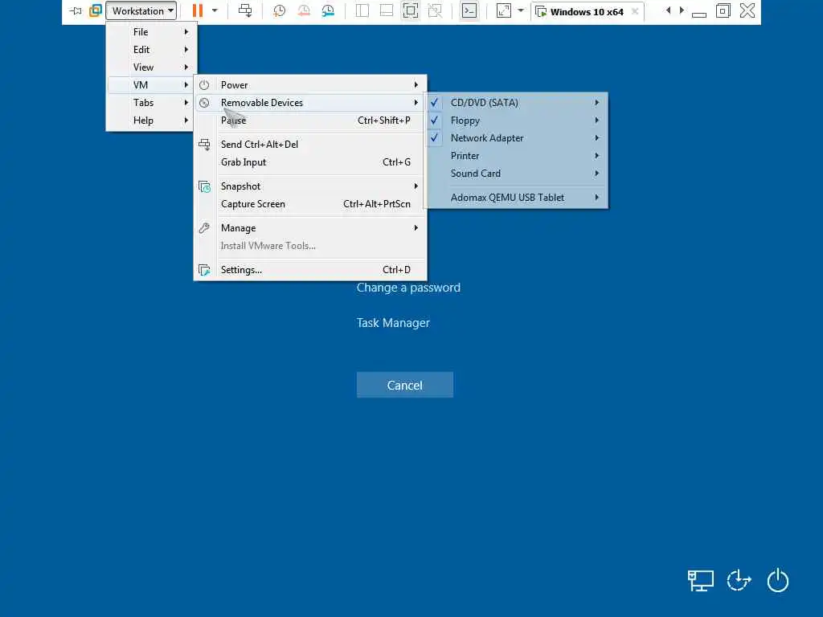Click the VMware Workstation logo icon
The width and height of the screenshot is (823, 617).
click(96, 10)
